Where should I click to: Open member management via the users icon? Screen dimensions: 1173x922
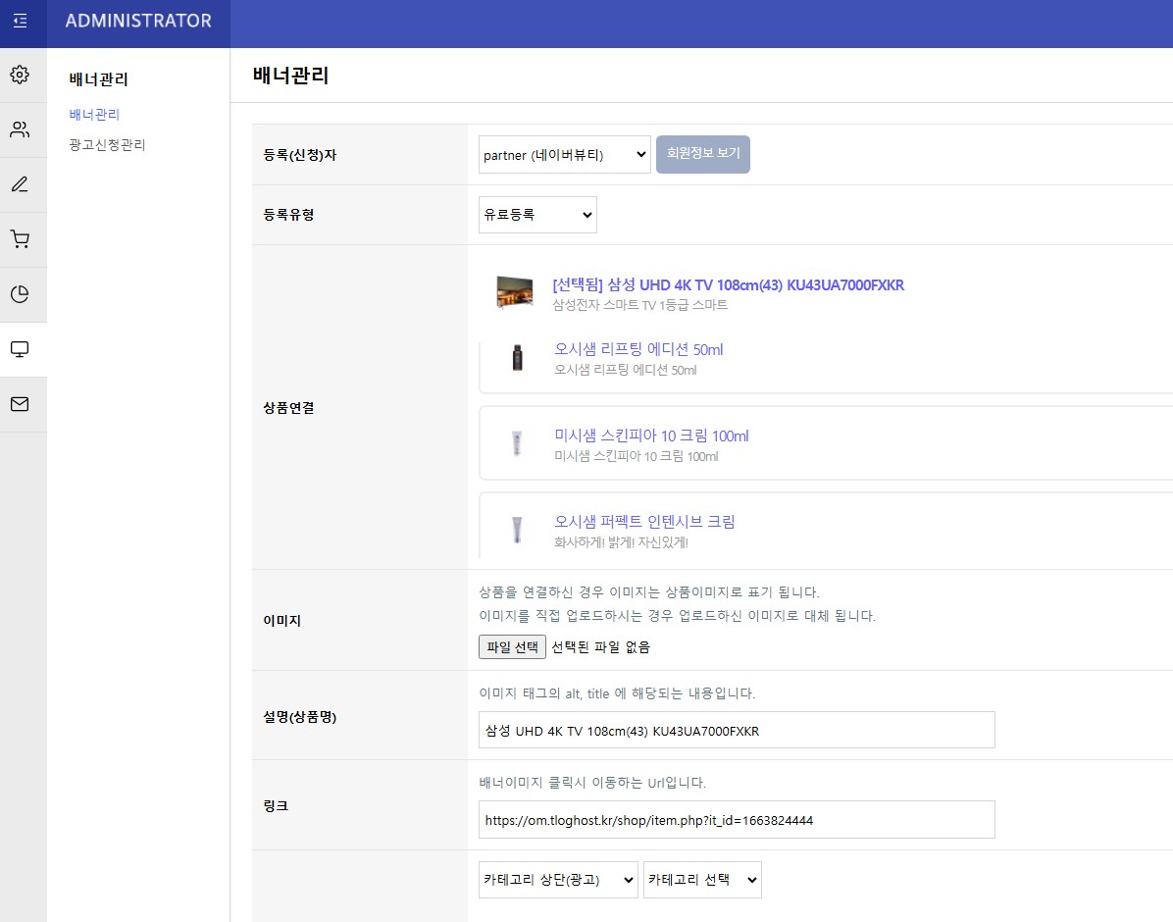pos(20,129)
